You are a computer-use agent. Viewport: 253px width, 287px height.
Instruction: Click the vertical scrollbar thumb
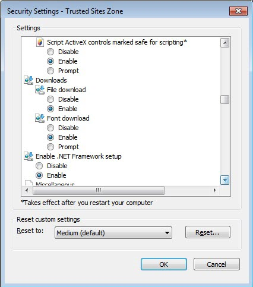[224, 100]
